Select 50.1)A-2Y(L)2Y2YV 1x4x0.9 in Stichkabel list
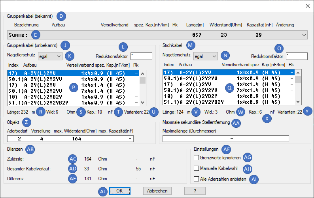The width and height of the screenshot is (314, 198). [229, 78]
